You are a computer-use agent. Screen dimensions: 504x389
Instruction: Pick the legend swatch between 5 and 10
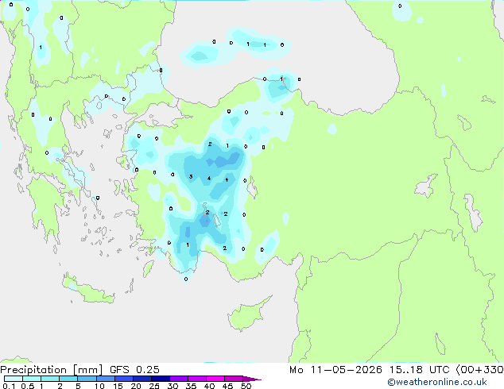[87, 379]
